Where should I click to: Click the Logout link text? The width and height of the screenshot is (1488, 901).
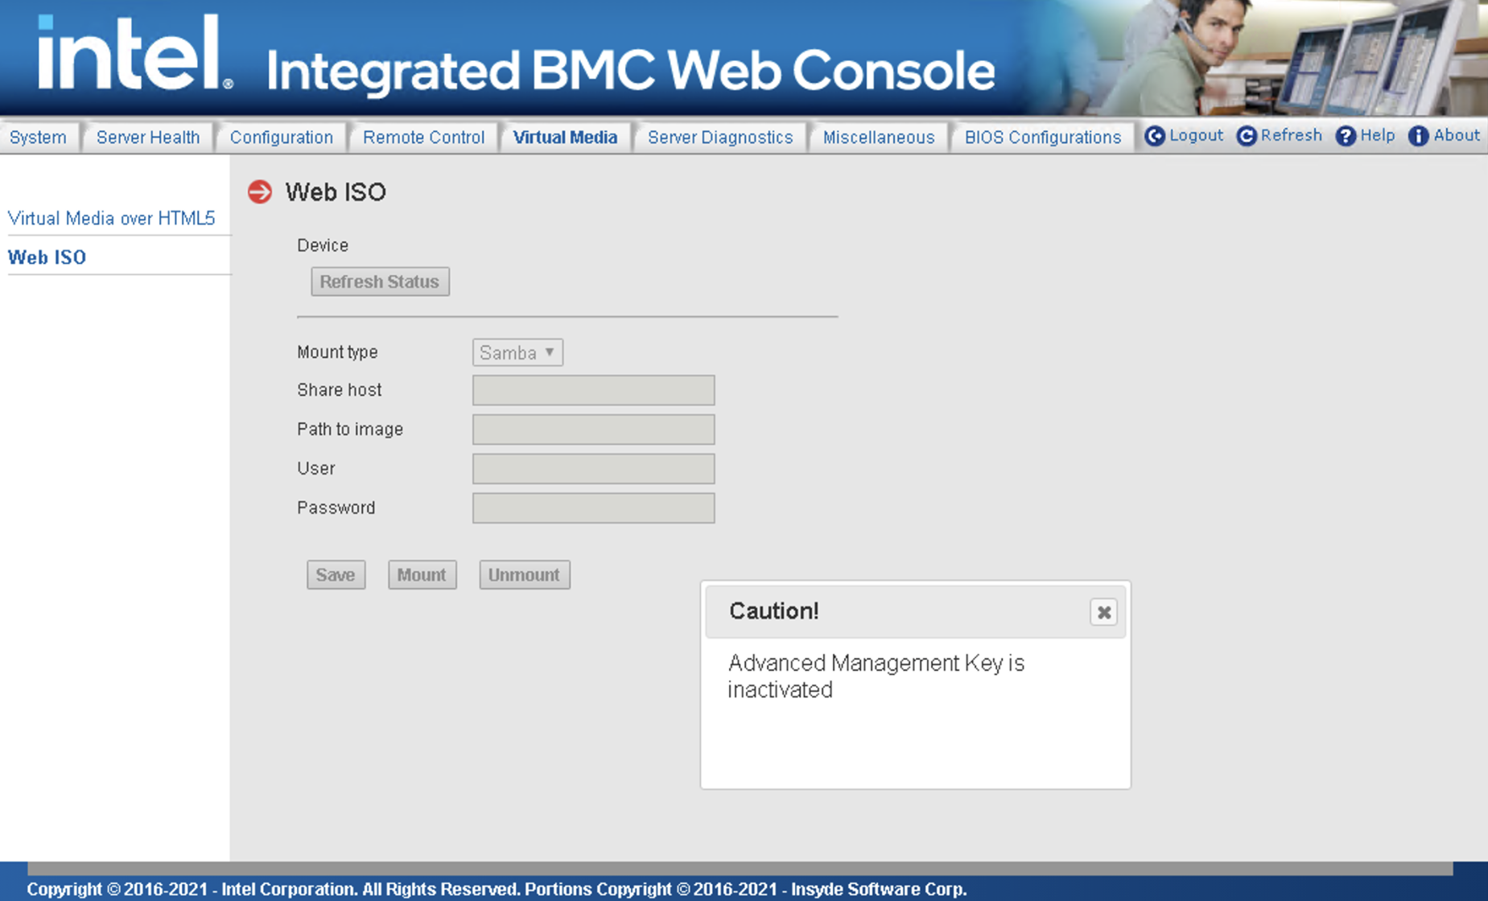tap(1196, 136)
